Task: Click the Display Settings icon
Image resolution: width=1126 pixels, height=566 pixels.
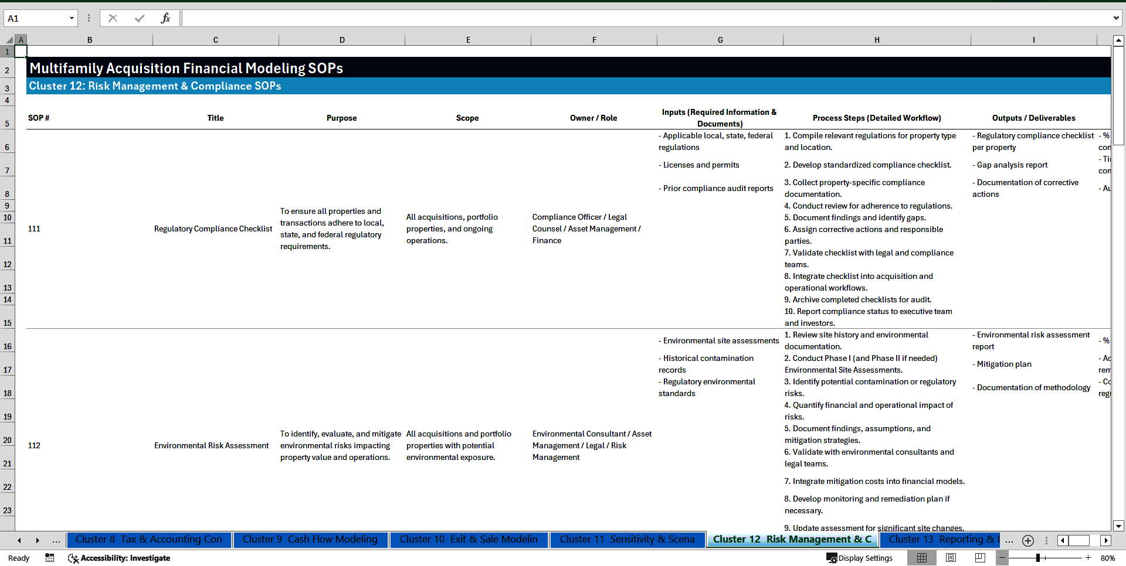Action: tap(832, 558)
